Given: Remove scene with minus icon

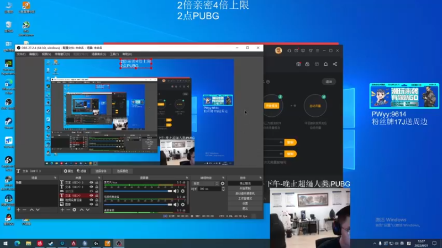Looking at the screenshot, I should (x=24, y=210).
